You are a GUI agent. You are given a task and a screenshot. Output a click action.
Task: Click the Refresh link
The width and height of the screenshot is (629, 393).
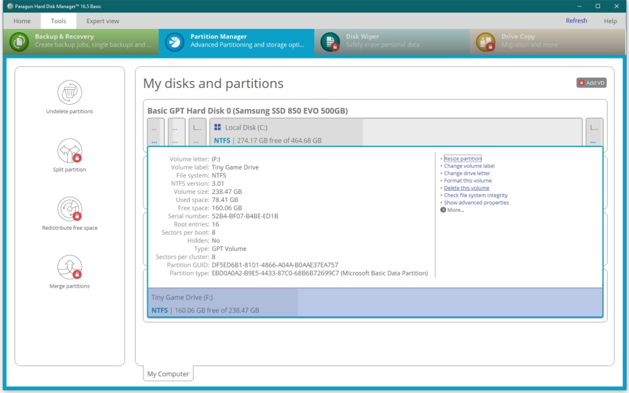576,21
